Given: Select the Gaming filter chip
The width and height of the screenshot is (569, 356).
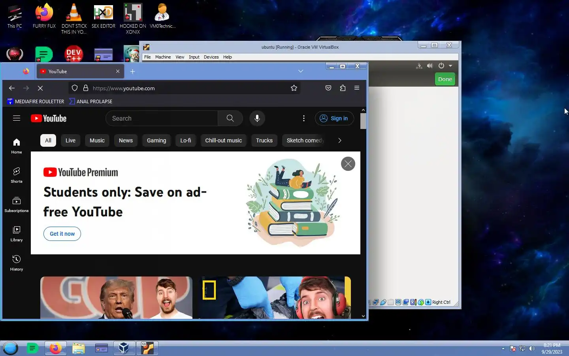Looking at the screenshot, I should [156, 140].
